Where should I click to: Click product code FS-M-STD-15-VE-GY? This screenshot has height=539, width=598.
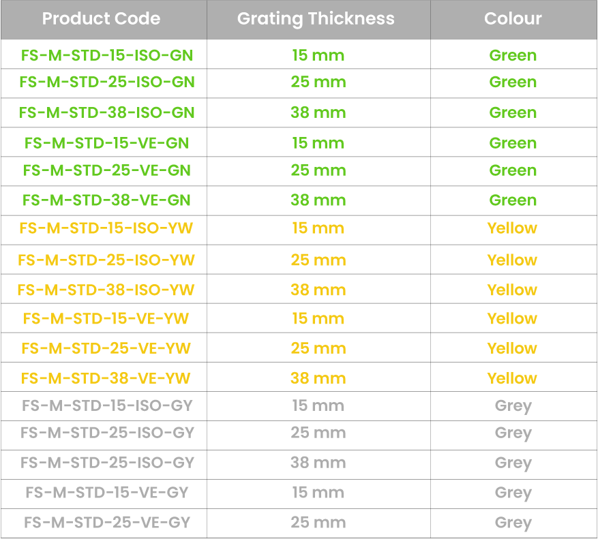pos(107,493)
